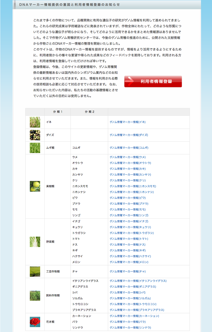Open ゲノム育種マーカー情報(クリ) link
The image size is (212, 332).
point(127,180)
